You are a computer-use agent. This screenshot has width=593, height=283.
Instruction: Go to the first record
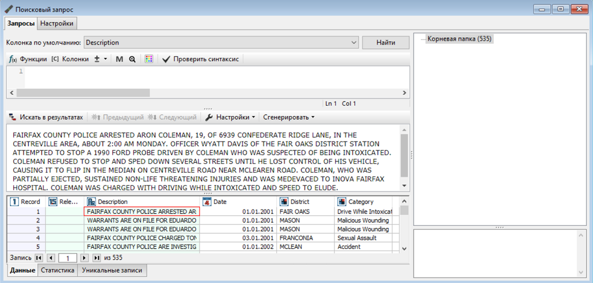[x=39, y=258]
